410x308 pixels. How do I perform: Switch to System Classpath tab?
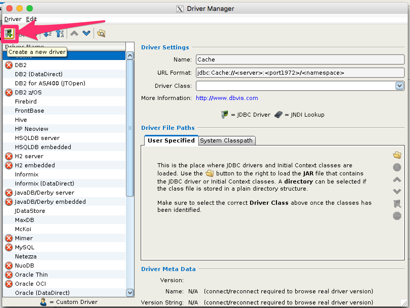pyautogui.click(x=226, y=140)
